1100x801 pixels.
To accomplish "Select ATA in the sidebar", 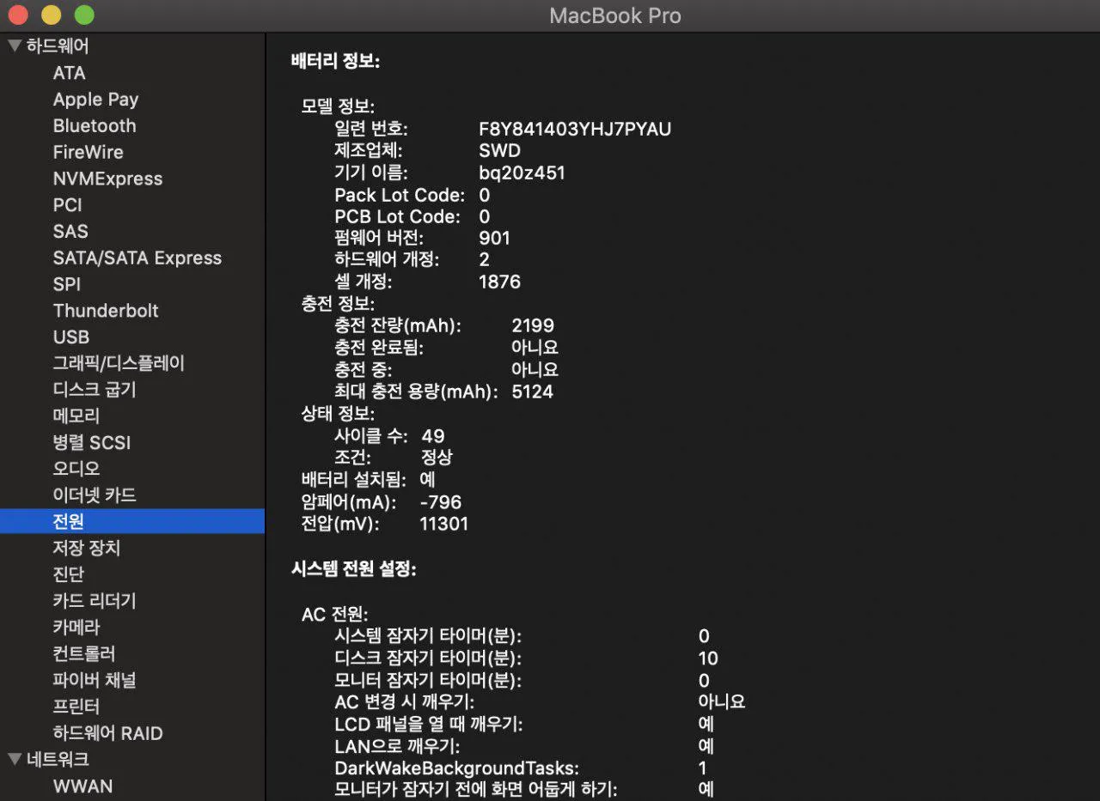I will pyautogui.click(x=70, y=73).
